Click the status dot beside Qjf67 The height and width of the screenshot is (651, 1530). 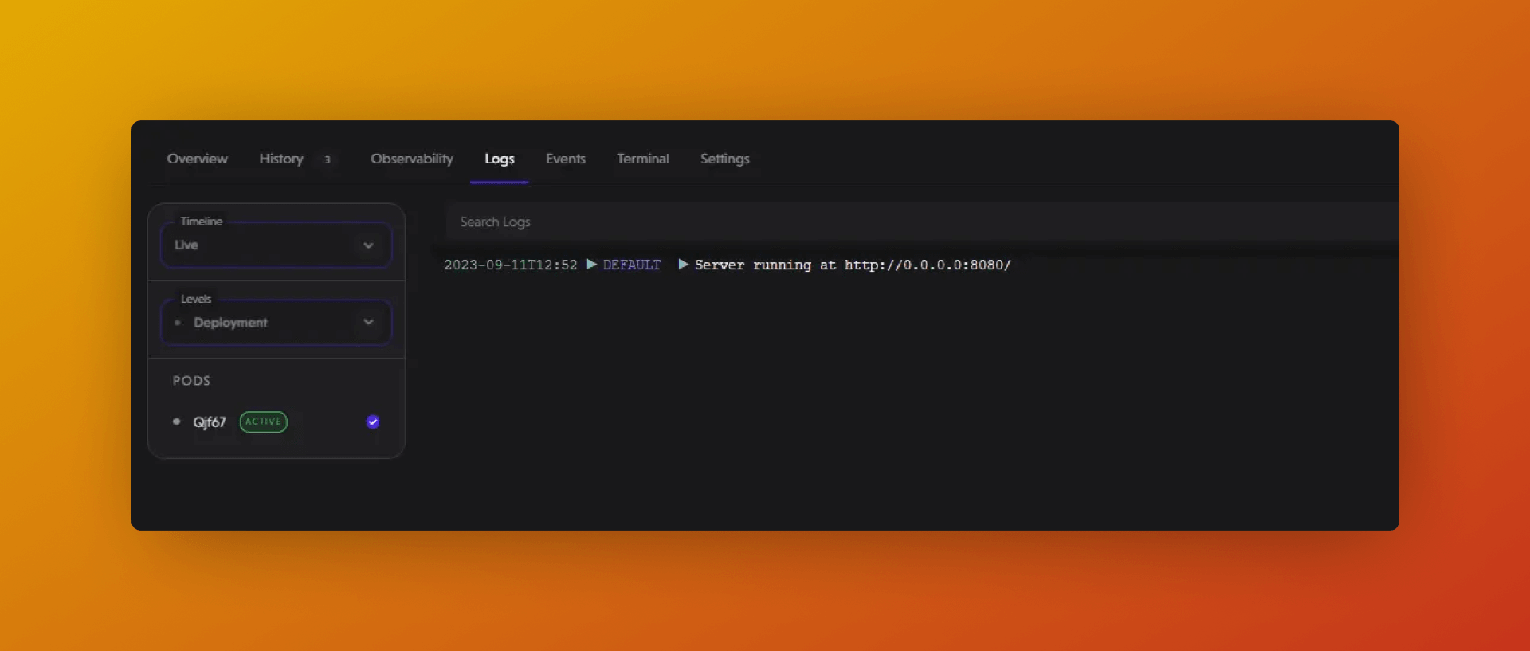click(176, 422)
